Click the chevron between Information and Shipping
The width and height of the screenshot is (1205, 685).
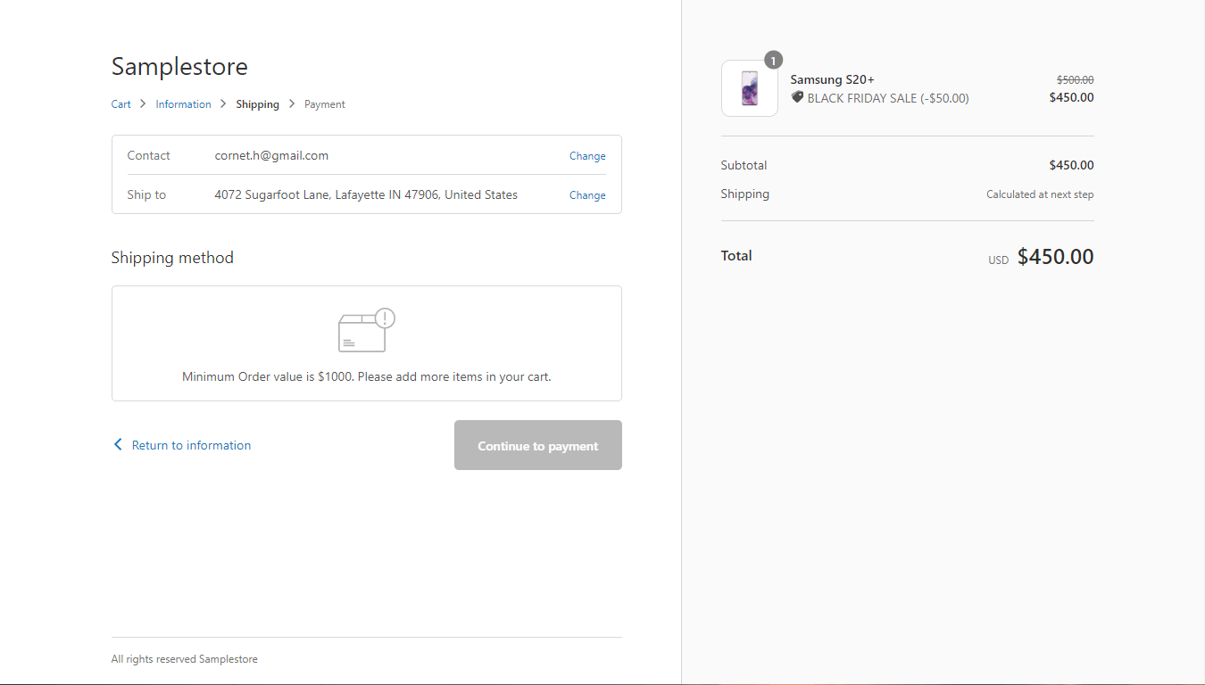[223, 104]
